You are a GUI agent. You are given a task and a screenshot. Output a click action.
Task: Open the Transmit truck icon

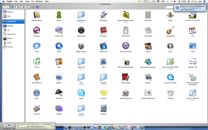pos(37,108)
